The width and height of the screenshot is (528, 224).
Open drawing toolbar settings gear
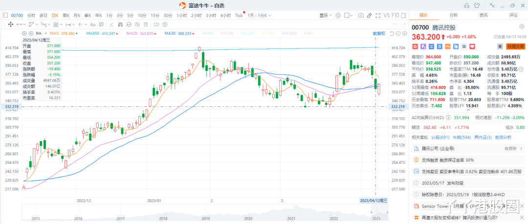[165, 24]
